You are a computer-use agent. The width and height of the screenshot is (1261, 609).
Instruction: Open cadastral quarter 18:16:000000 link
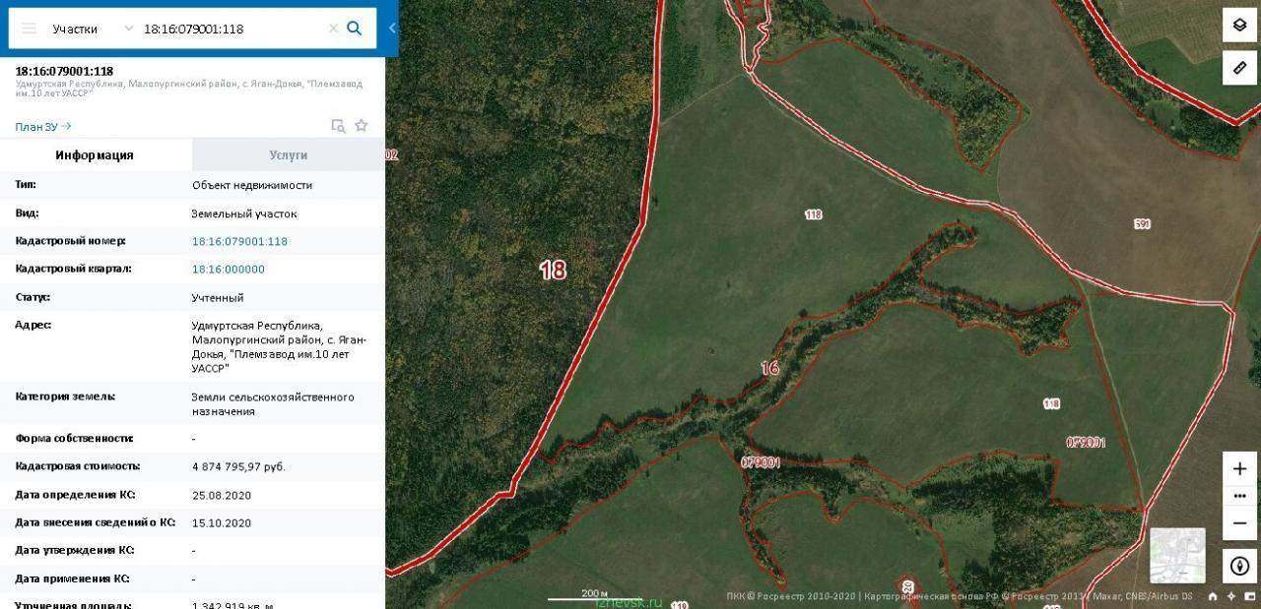click(x=229, y=269)
